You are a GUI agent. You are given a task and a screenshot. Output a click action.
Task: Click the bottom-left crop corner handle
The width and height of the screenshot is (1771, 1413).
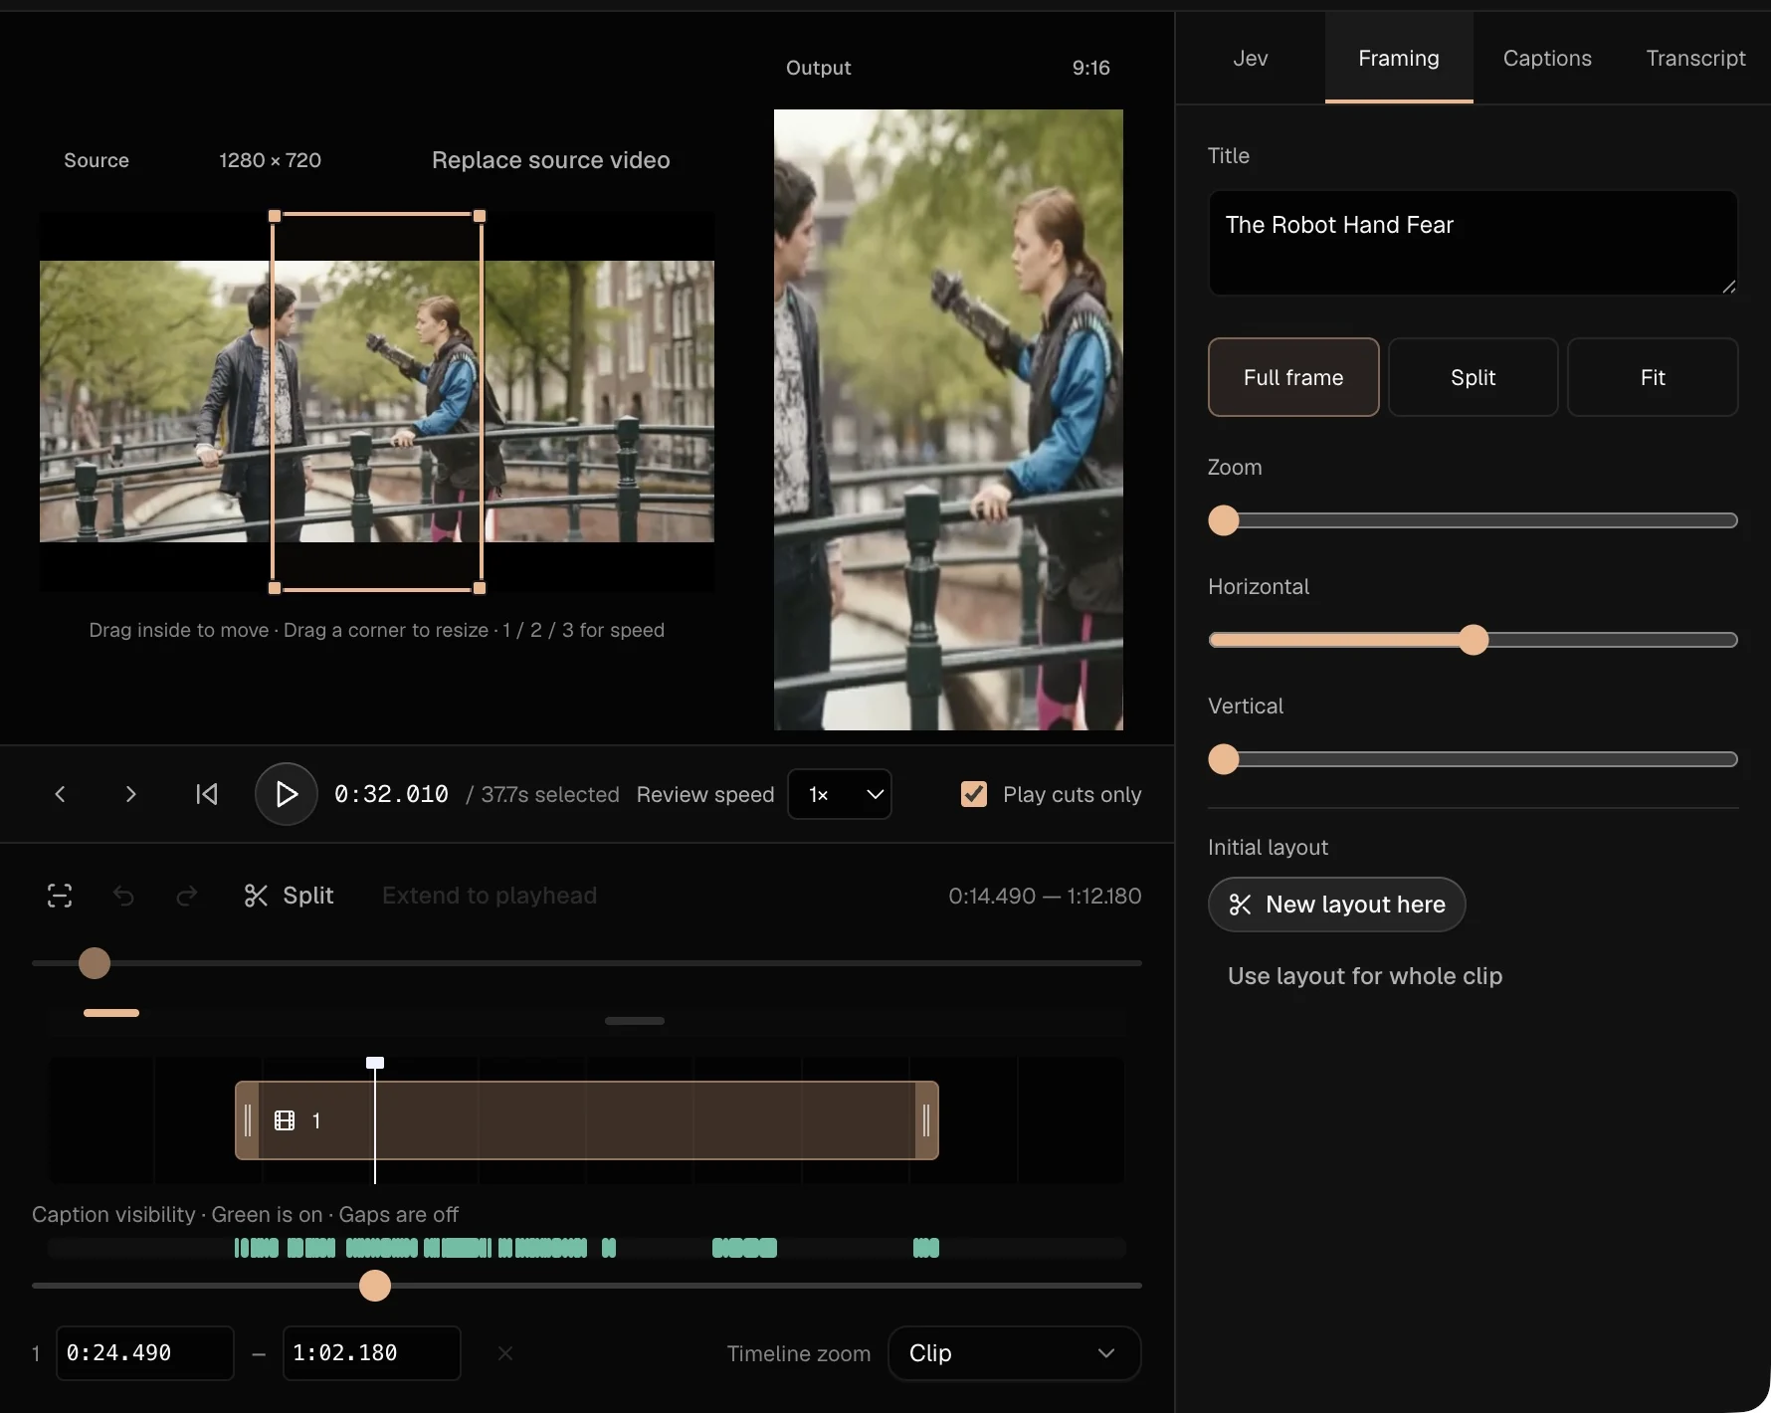click(275, 588)
